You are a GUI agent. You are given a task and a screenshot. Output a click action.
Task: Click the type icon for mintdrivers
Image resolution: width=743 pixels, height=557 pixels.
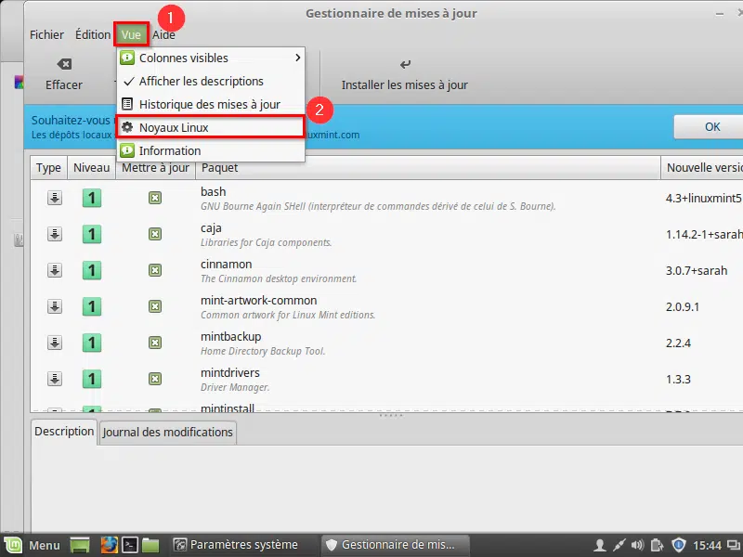pyautogui.click(x=55, y=379)
